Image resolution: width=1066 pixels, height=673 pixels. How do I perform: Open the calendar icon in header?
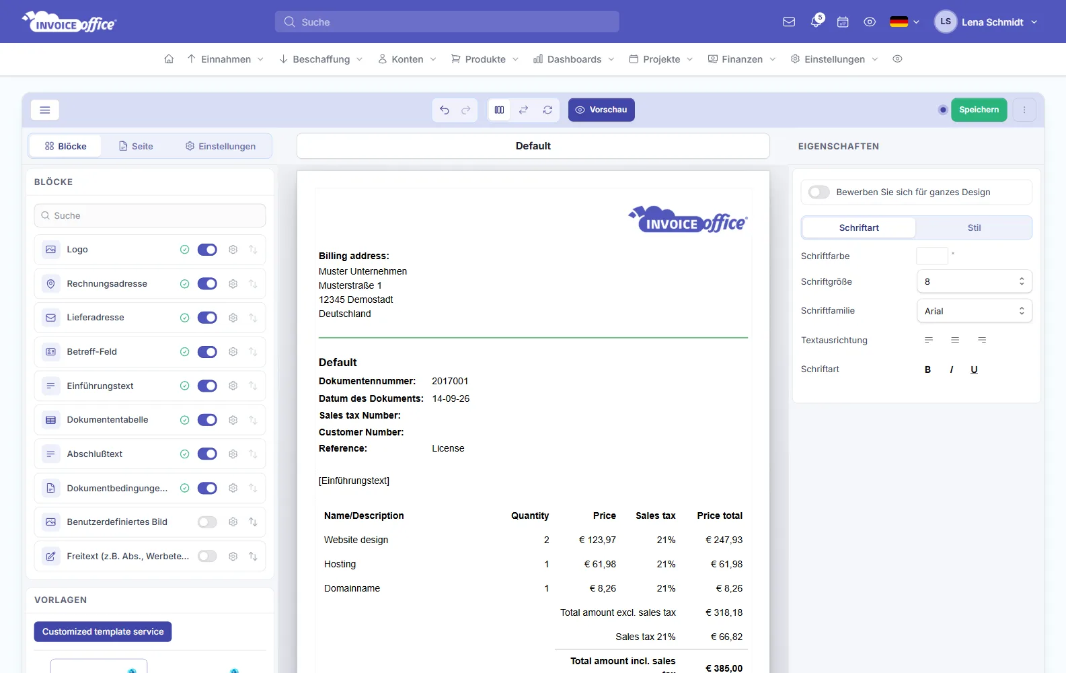(x=843, y=22)
